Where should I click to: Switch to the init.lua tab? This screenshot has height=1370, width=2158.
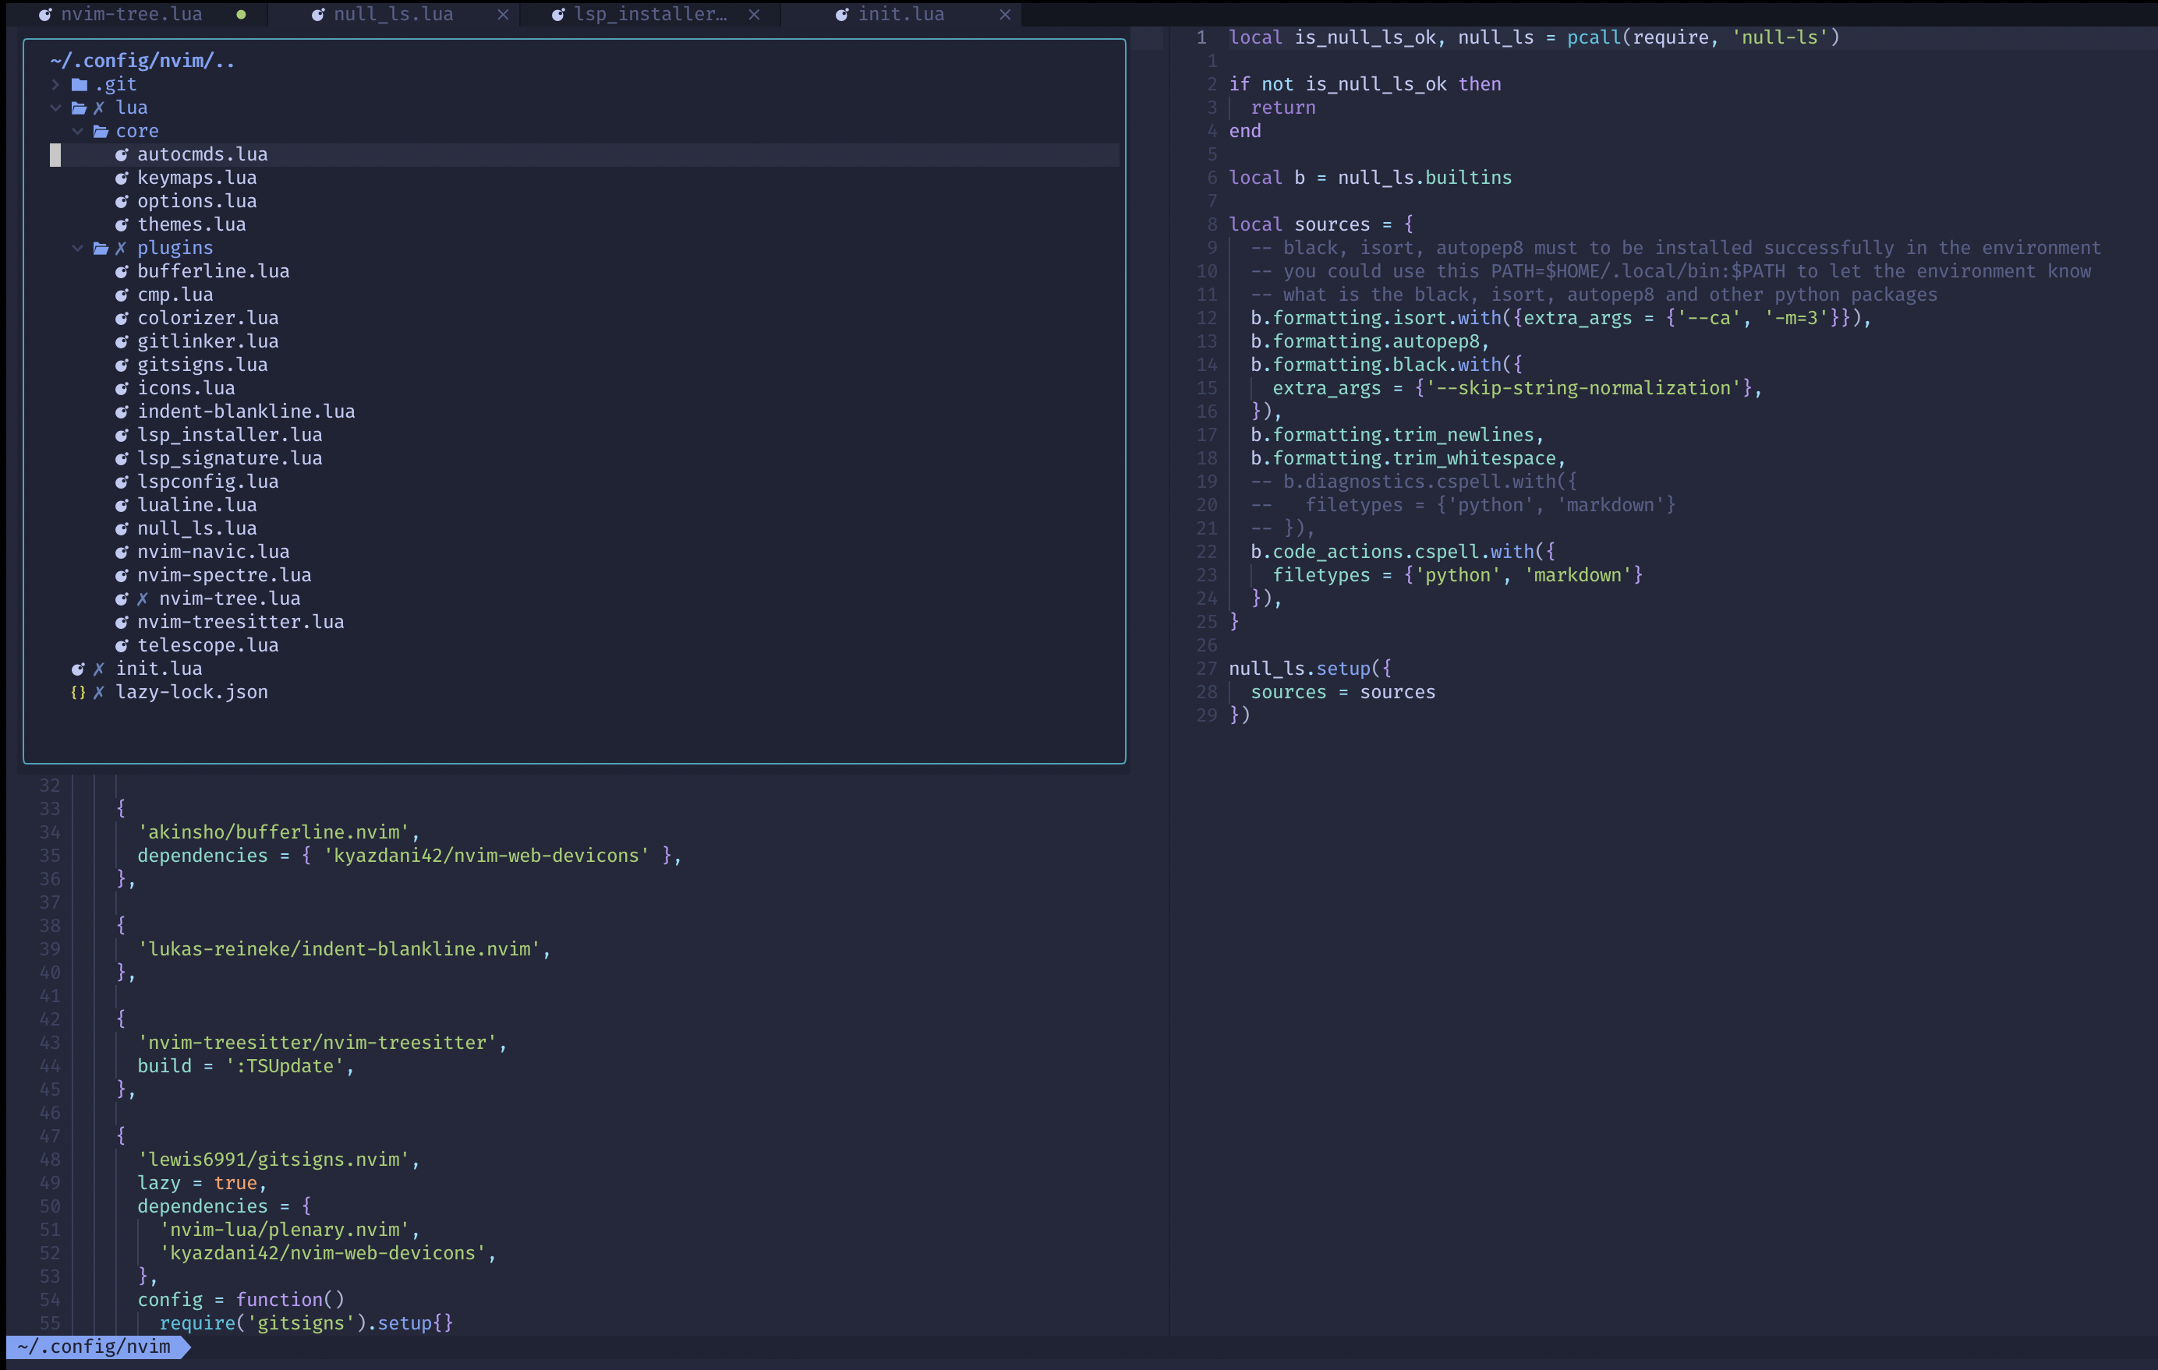[900, 14]
